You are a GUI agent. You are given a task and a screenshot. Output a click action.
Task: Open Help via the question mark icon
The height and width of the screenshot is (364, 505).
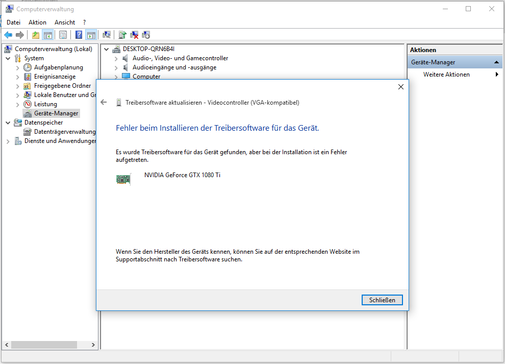click(x=79, y=35)
